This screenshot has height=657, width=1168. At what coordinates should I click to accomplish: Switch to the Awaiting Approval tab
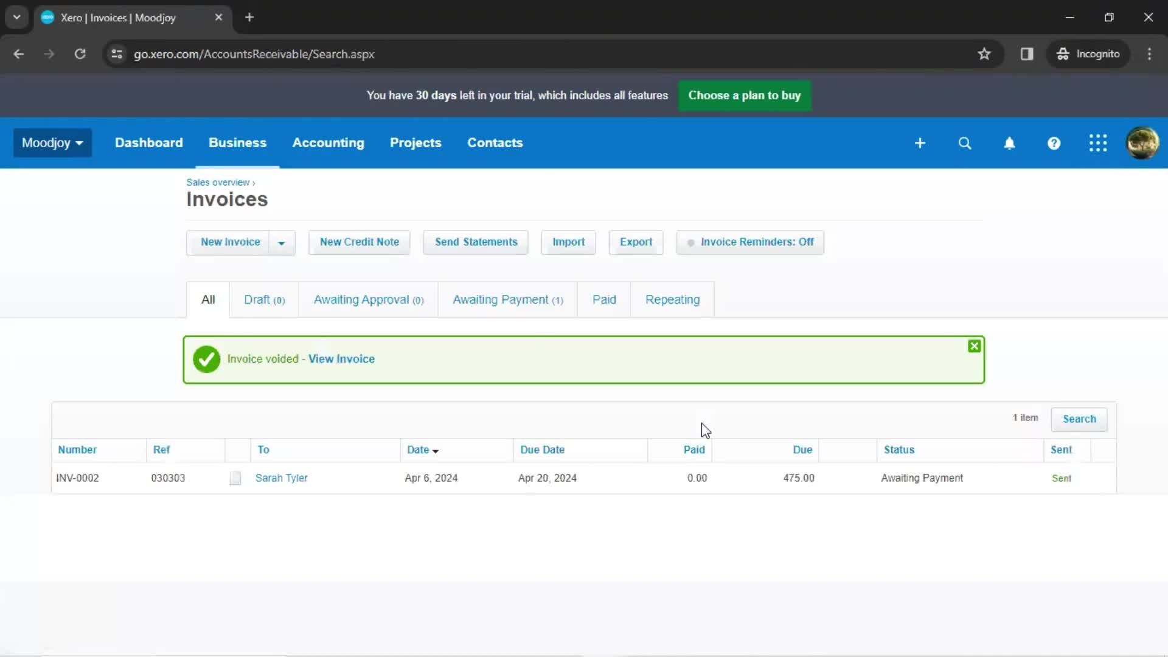coord(368,300)
